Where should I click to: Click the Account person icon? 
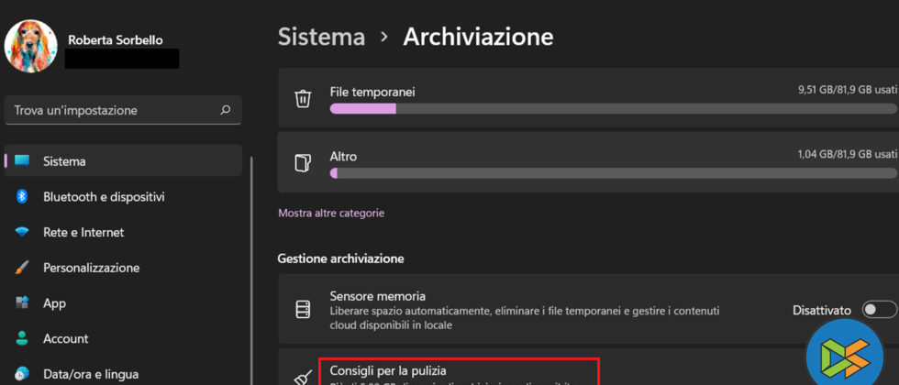[x=22, y=339]
